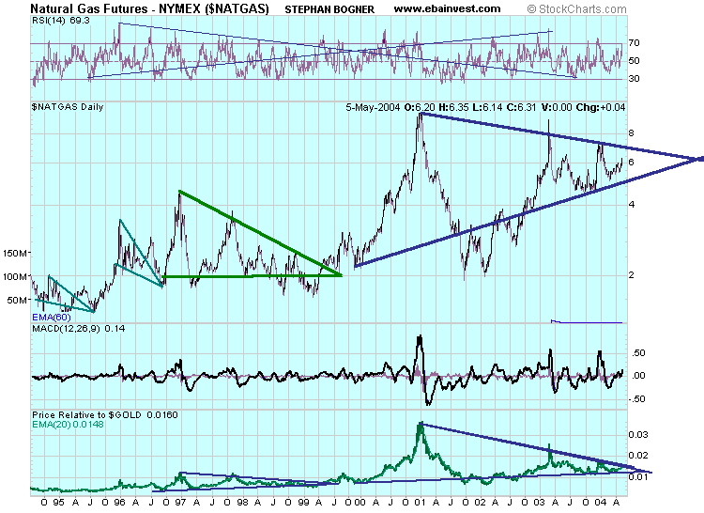Image resolution: width=704 pixels, height=513 pixels.
Task: Click the volume axis label '150M'
Action: pyautogui.click(x=16, y=254)
